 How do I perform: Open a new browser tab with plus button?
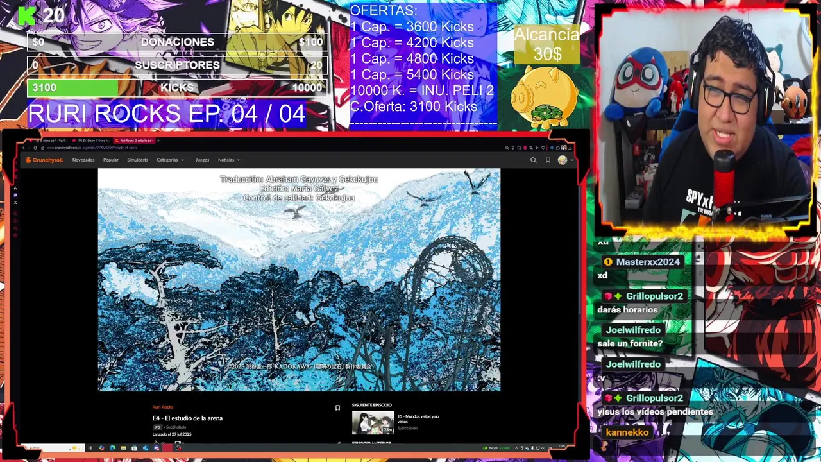(x=158, y=141)
